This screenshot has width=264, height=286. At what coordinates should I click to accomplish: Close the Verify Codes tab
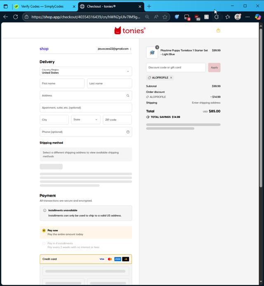click(74, 7)
